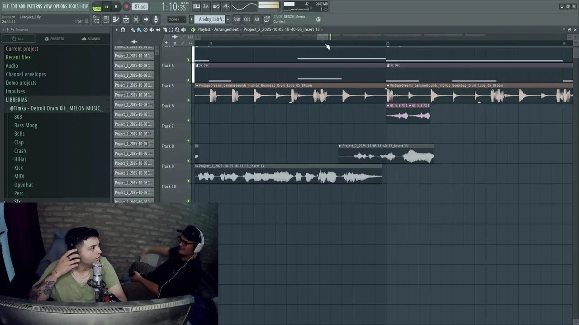This screenshot has height=325, width=579.
Task: Choose the Select marquee tool in playlist
Action: pyautogui.click(x=171, y=30)
